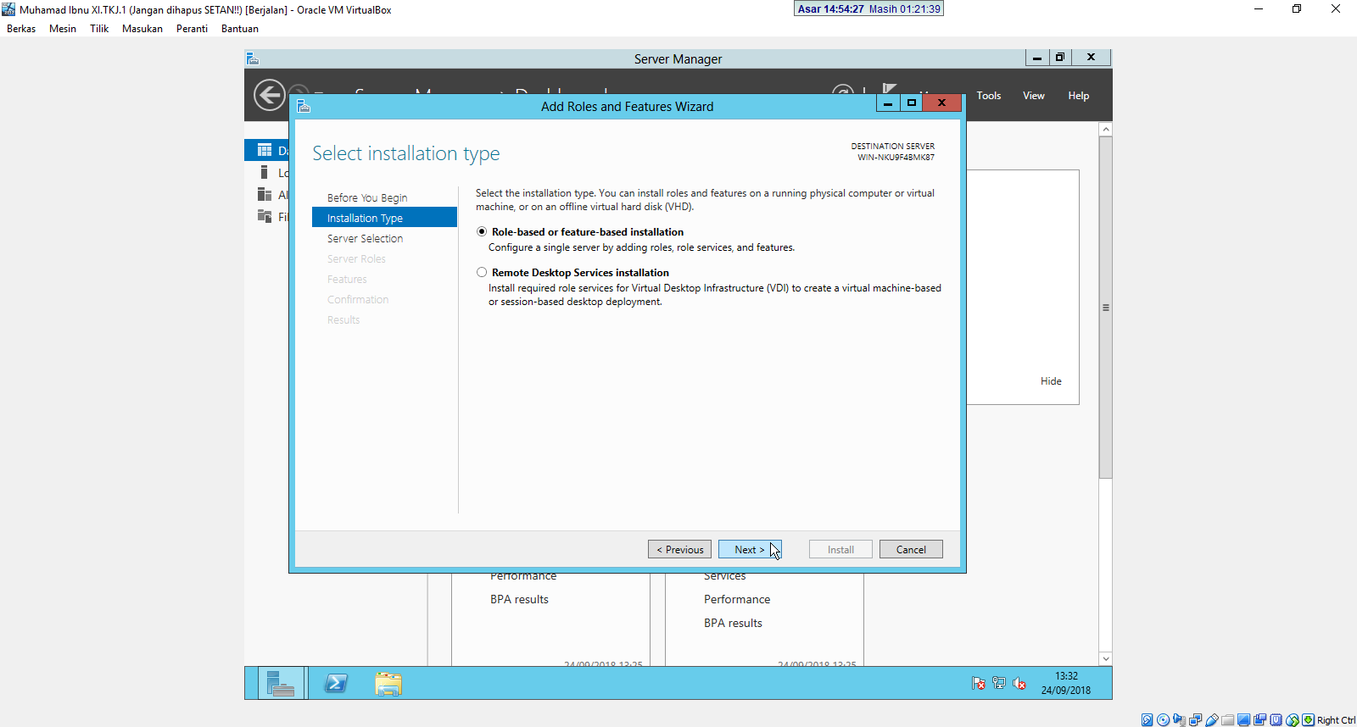
Task: Click the Asar prayer time widget
Action: 868,8
